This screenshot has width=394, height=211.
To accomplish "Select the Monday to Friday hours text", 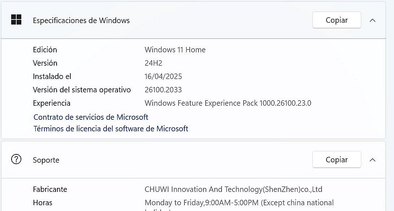I will point(239,203).
